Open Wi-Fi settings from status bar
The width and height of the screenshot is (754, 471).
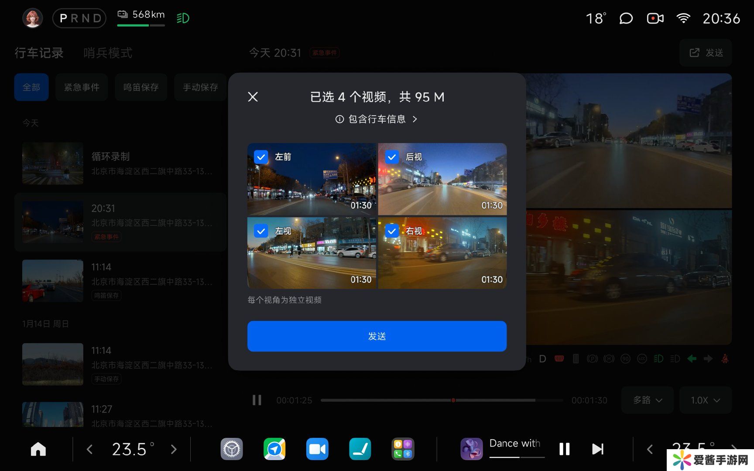(x=683, y=18)
